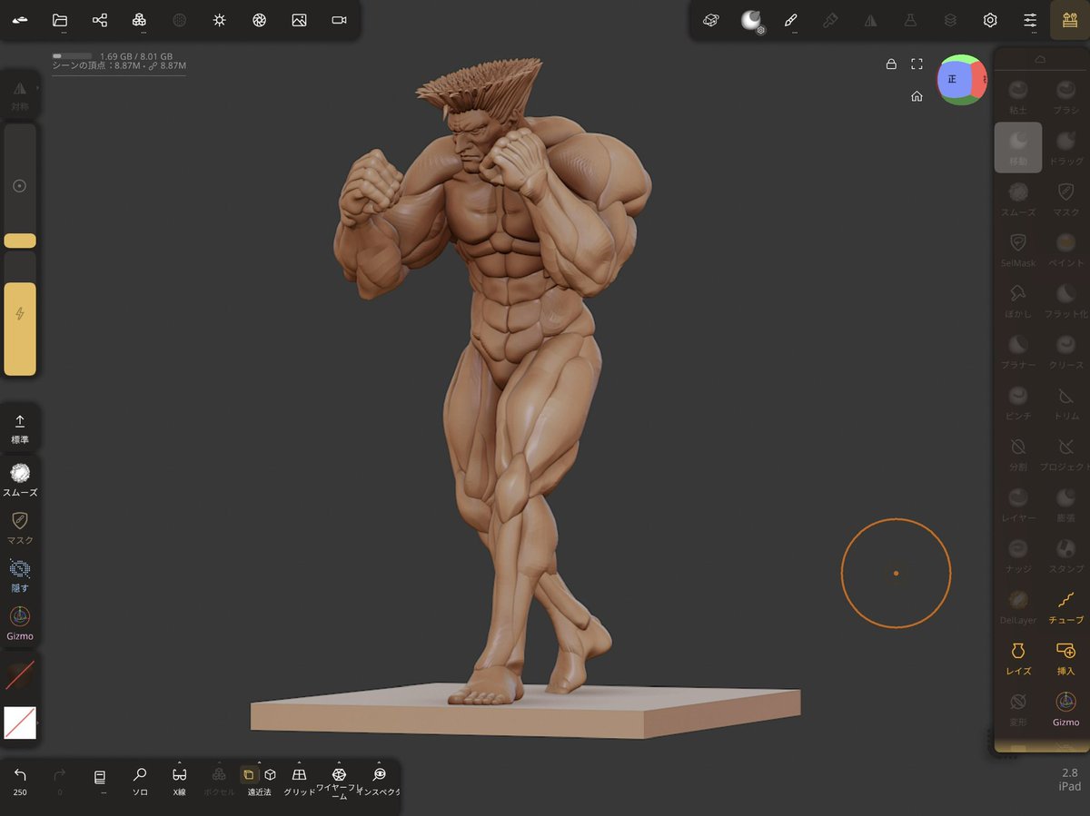Select the トリム (Trim) tool
Viewport: 1090px width, 816px height.
pos(1065,402)
